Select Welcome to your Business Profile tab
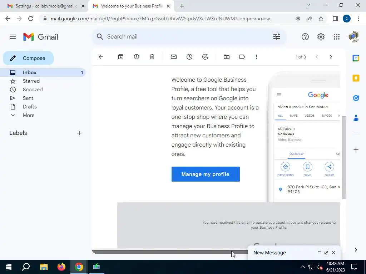 coord(131,6)
